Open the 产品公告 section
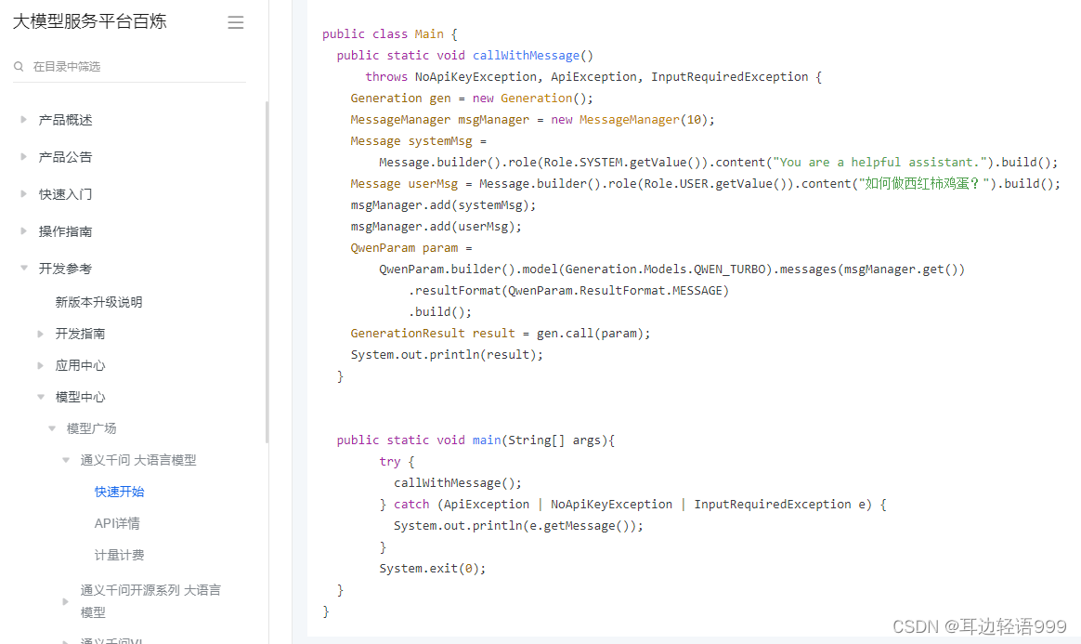The image size is (1081, 644). tap(66, 157)
